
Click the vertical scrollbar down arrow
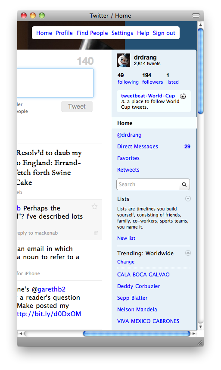click(x=200, y=326)
